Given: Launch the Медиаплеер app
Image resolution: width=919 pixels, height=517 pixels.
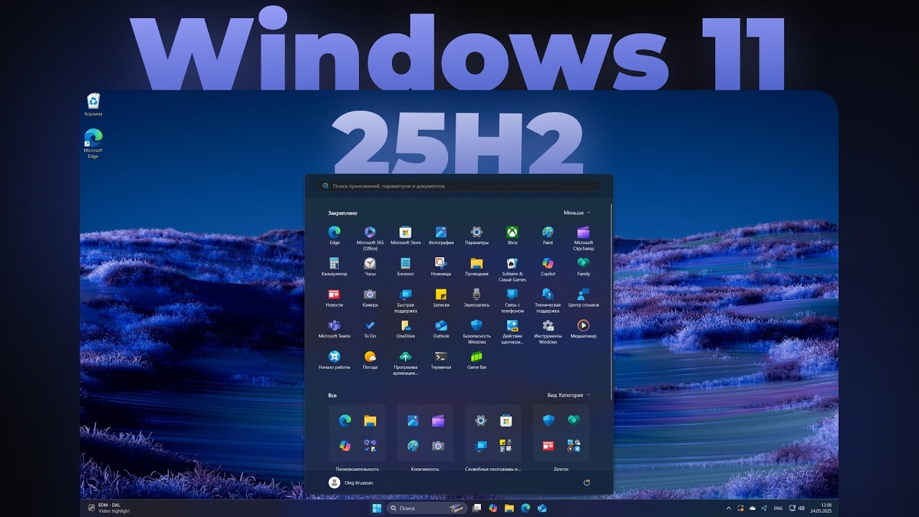Looking at the screenshot, I should [x=583, y=329].
